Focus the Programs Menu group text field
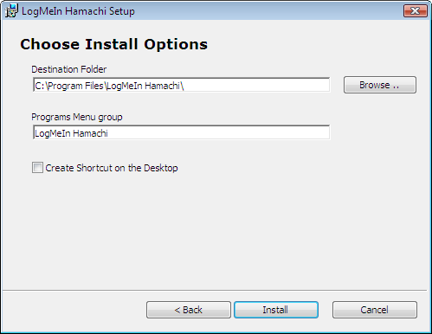Image resolution: width=432 pixels, height=334 pixels. 182,132
